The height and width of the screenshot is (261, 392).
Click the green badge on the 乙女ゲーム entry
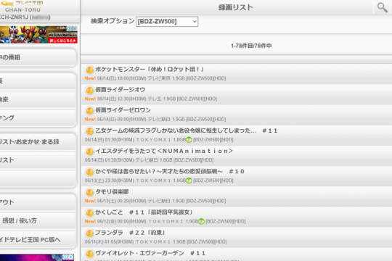(189, 140)
